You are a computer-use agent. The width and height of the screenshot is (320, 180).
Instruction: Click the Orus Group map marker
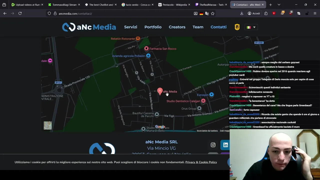[x=199, y=108]
